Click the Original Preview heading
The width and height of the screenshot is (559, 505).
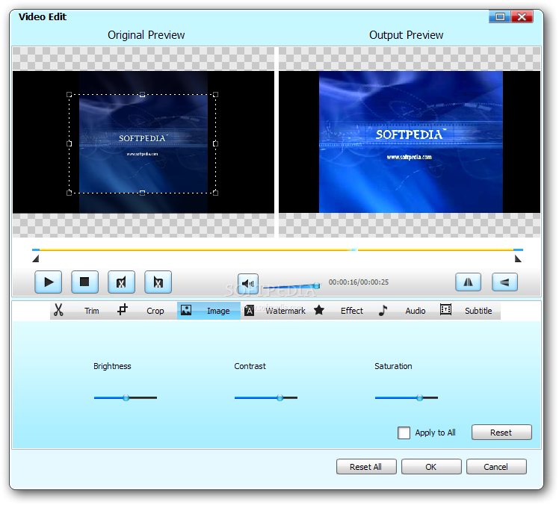click(x=146, y=35)
